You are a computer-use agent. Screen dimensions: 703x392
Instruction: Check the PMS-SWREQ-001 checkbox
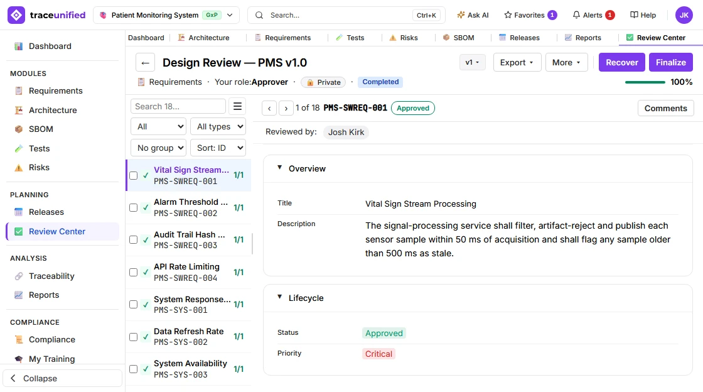(133, 175)
